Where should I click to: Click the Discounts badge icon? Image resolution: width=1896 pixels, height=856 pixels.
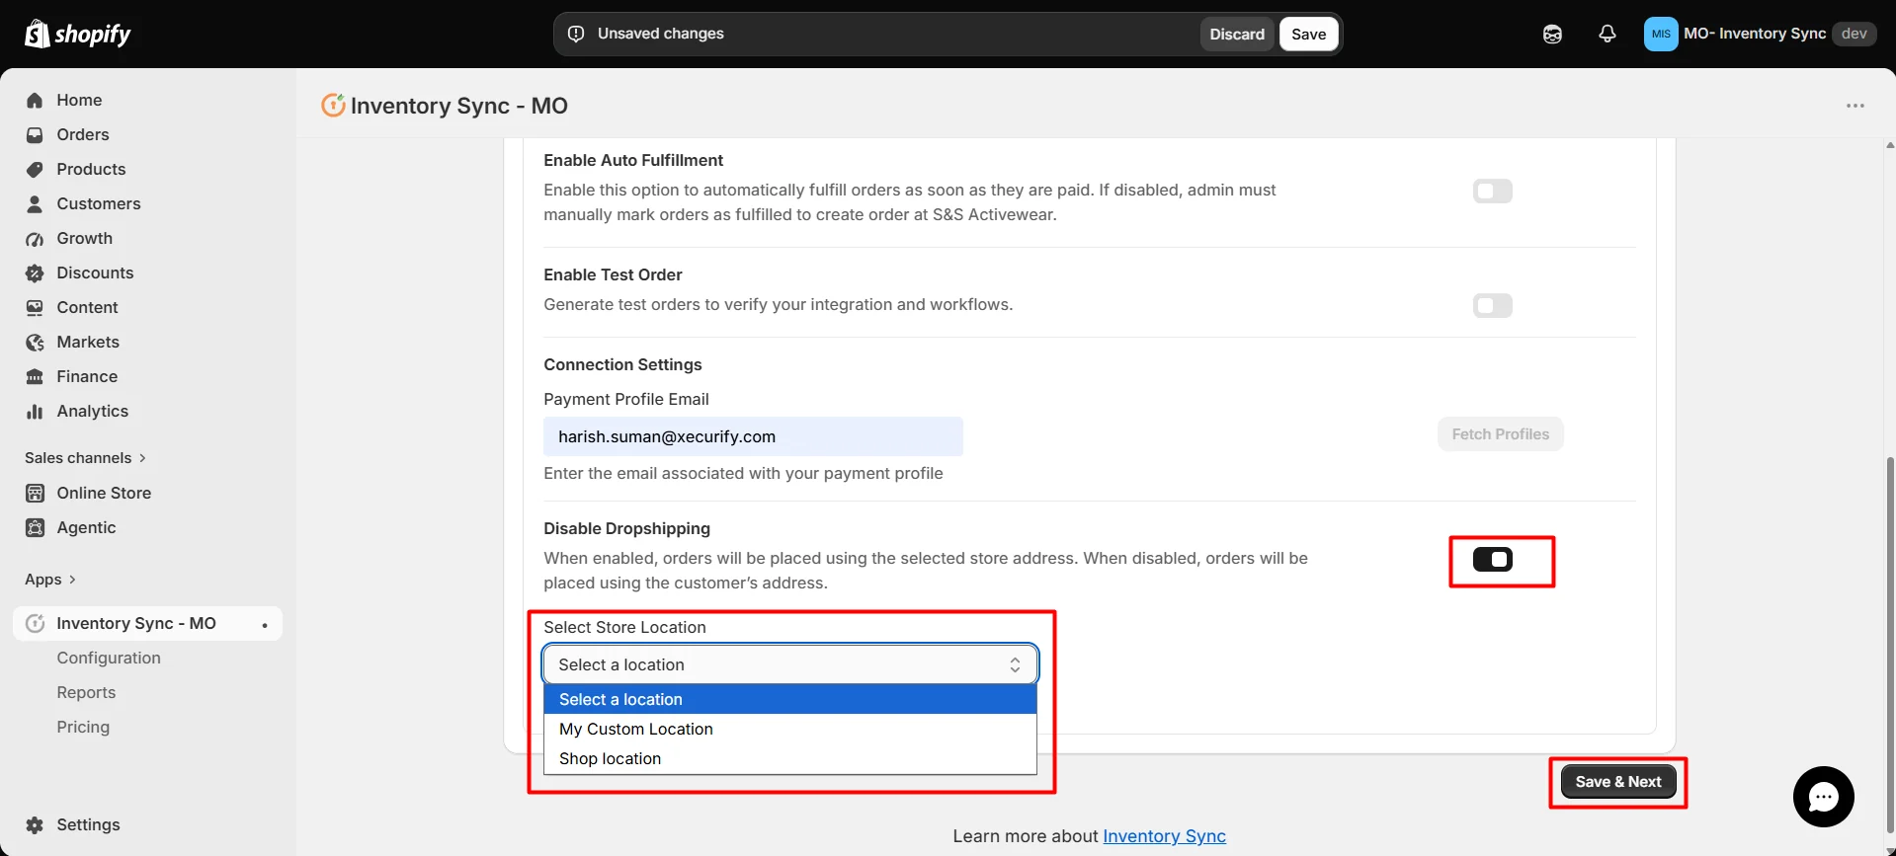point(35,272)
